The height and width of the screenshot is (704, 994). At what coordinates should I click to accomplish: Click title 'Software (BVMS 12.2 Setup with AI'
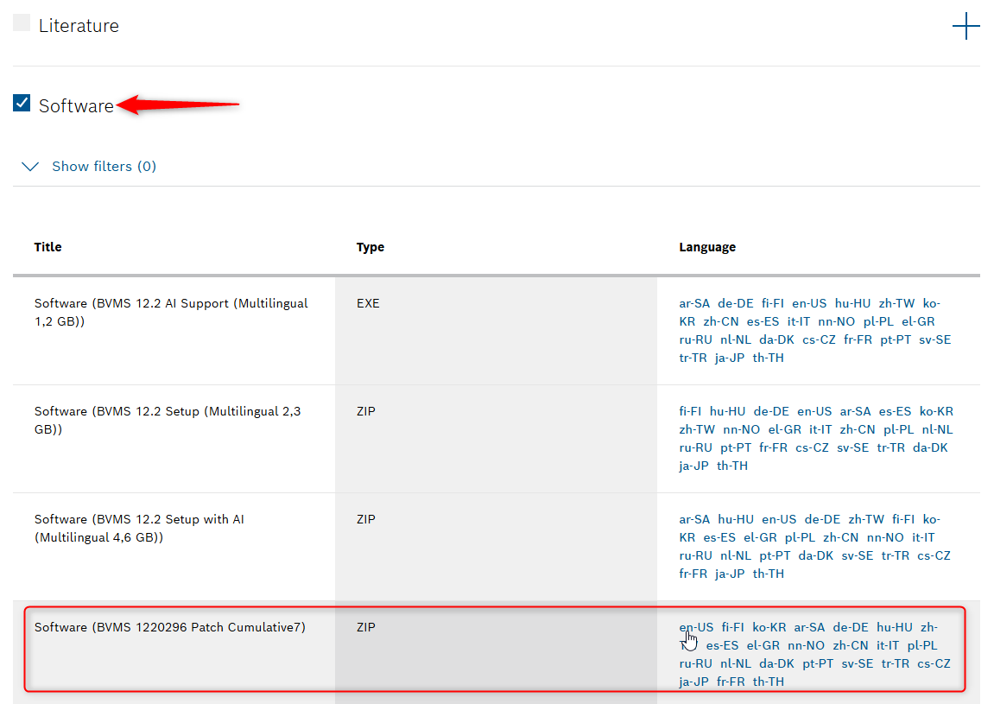(139, 519)
